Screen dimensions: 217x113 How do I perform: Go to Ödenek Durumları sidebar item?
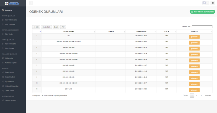12,86
